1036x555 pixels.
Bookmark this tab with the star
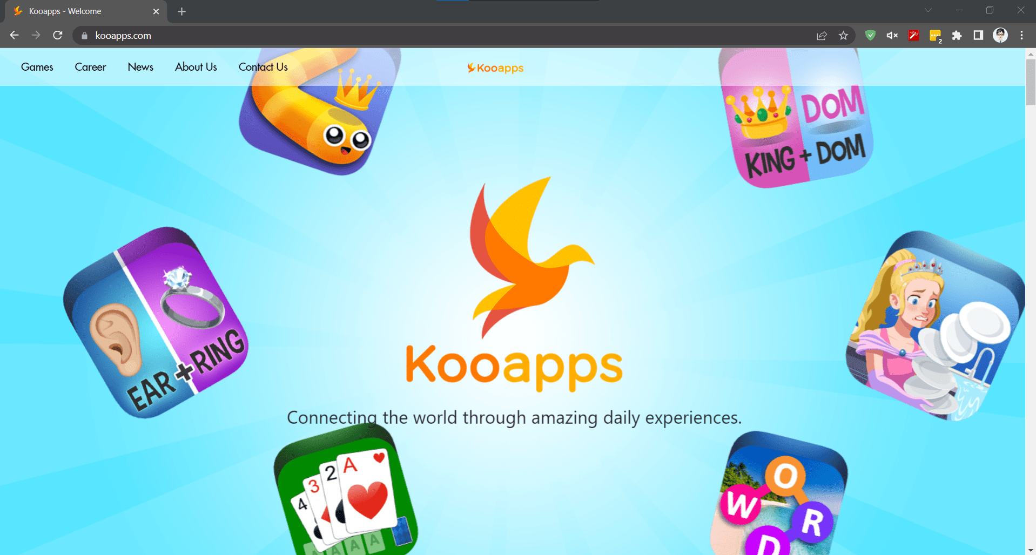(843, 36)
